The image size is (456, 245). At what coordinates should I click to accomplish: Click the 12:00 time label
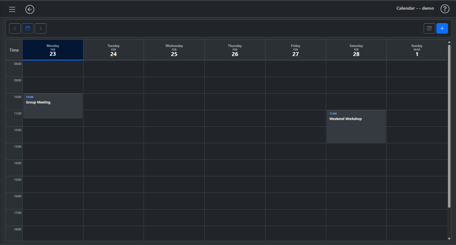coord(18,130)
